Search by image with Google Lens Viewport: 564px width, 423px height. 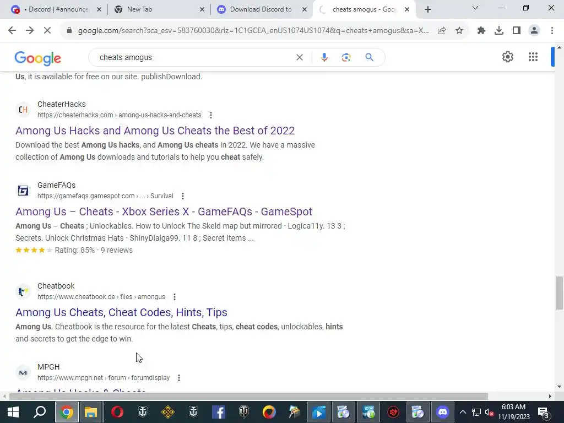click(346, 57)
